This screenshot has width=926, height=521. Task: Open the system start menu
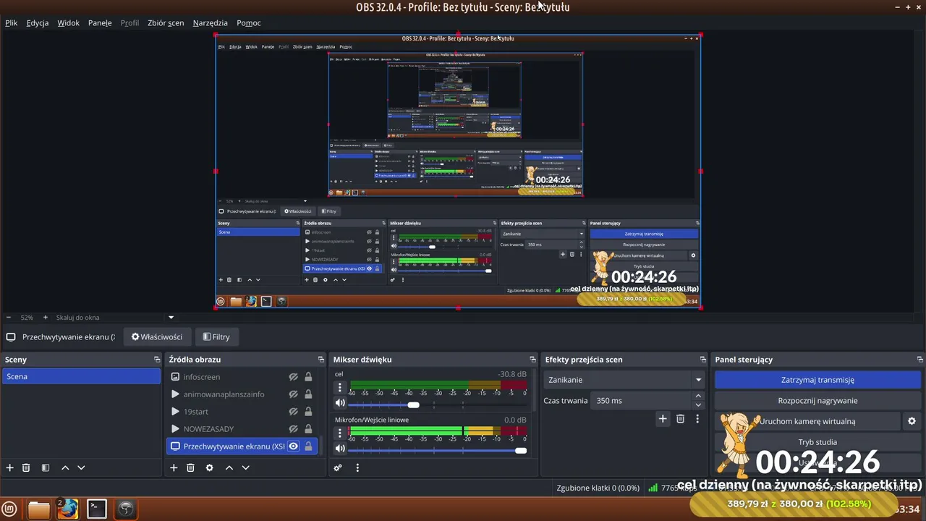[x=9, y=509]
